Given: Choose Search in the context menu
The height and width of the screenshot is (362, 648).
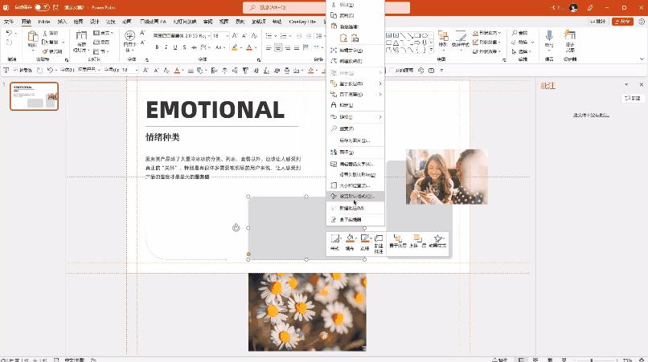Looking at the screenshot, I should coord(355,128).
